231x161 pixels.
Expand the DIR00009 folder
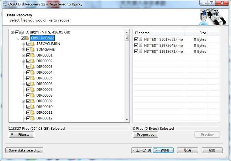(x=23, y=101)
